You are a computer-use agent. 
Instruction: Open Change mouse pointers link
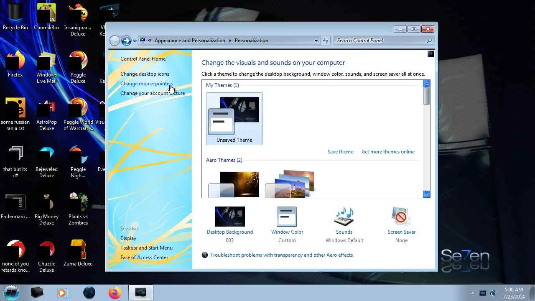(146, 84)
